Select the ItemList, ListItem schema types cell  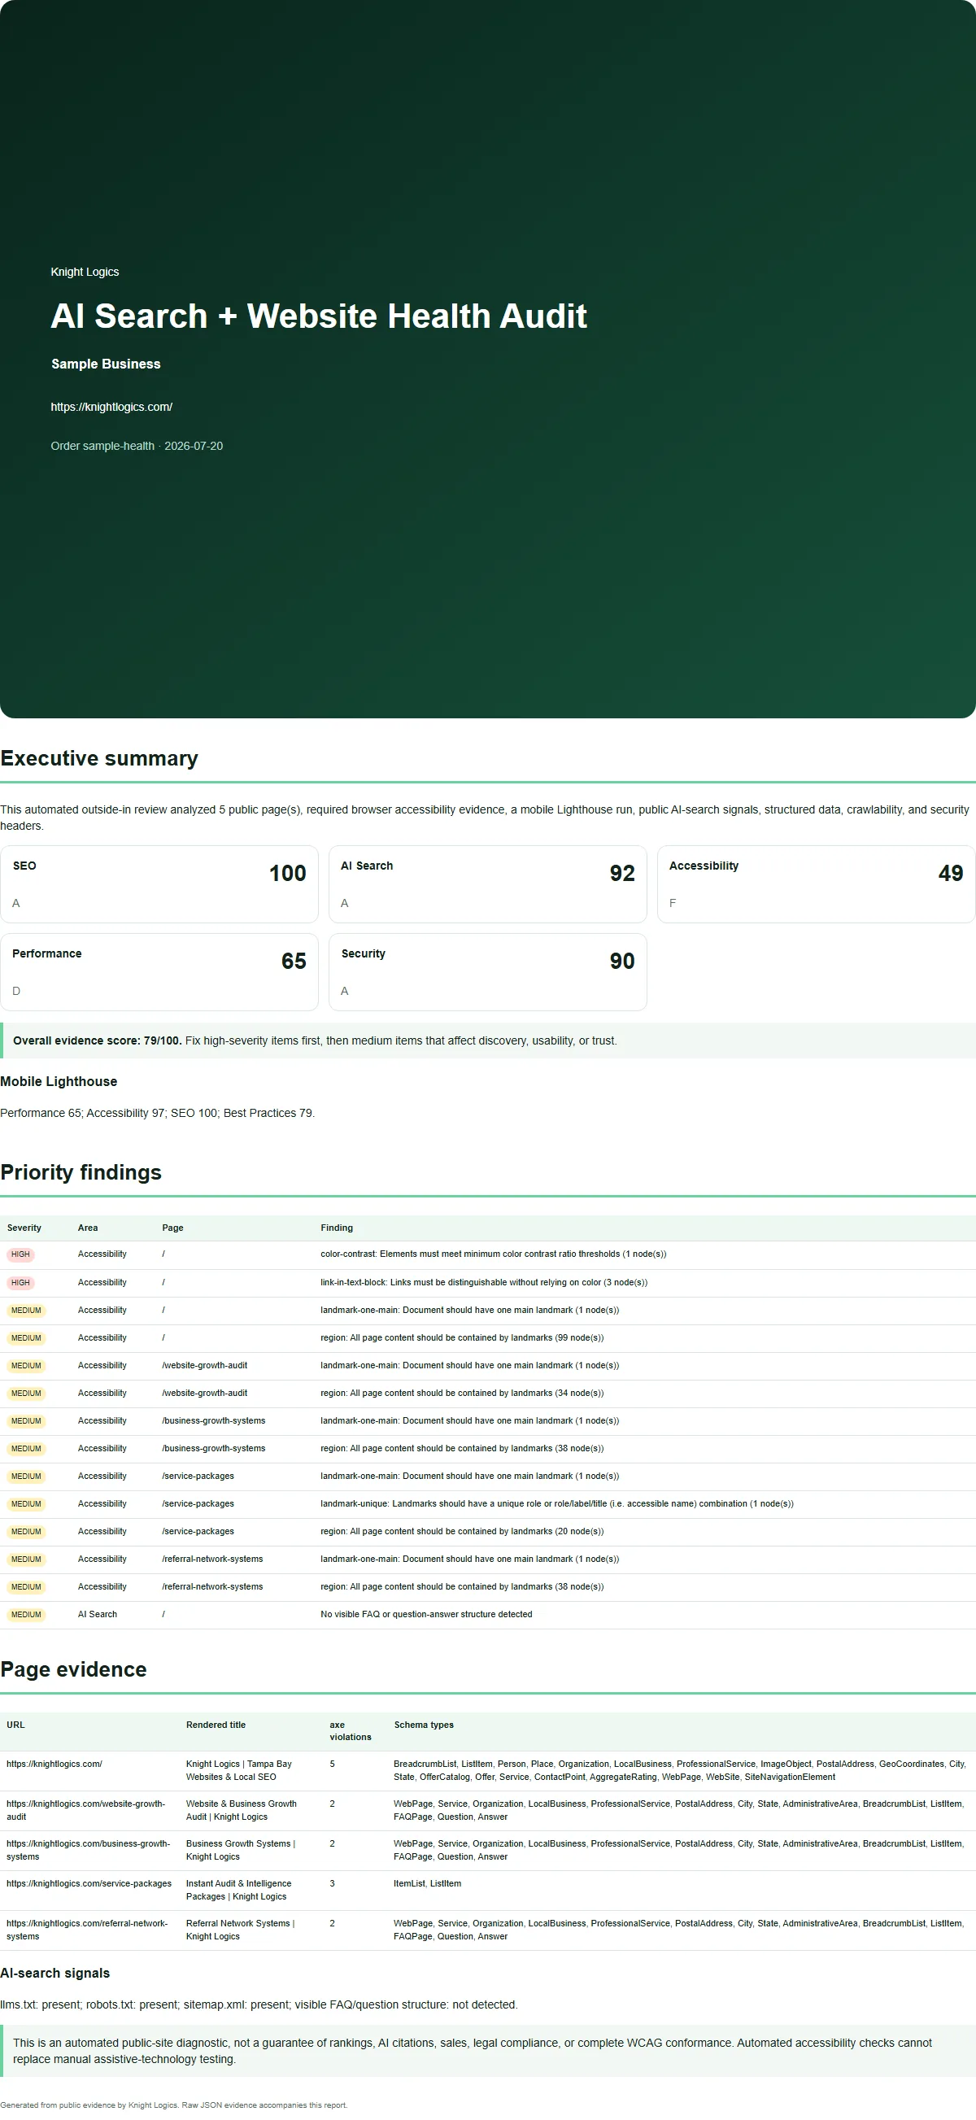pos(427,1884)
